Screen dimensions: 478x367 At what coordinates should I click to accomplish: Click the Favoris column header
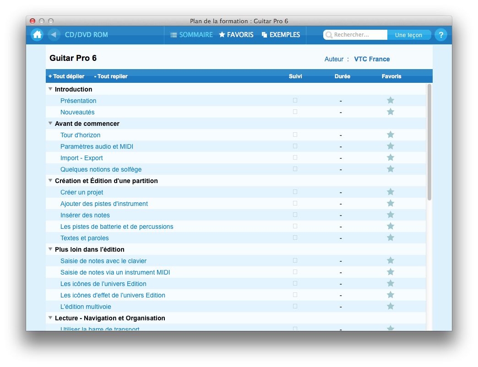click(x=391, y=76)
